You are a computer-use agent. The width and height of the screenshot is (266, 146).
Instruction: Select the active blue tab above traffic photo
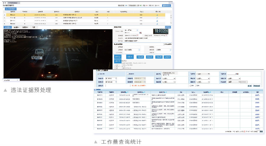pyautogui.click(x=8, y=27)
